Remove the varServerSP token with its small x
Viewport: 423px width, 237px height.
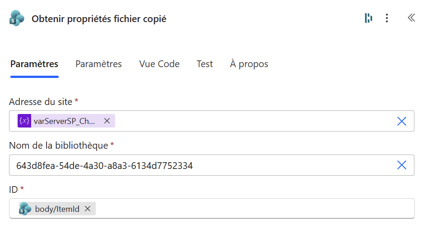point(107,121)
